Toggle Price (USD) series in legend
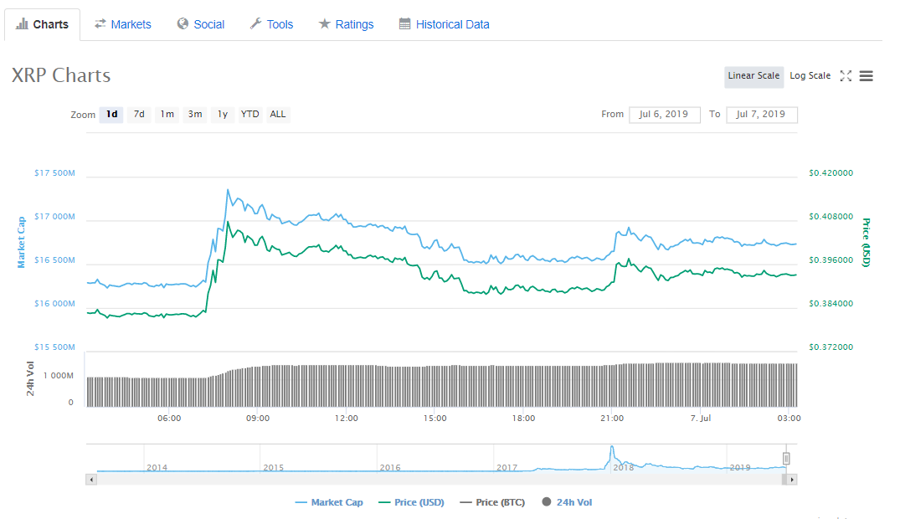The width and height of the screenshot is (900, 519). [x=412, y=502]
